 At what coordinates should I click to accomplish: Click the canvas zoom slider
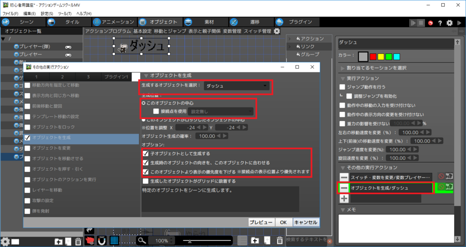click(207, 241)
